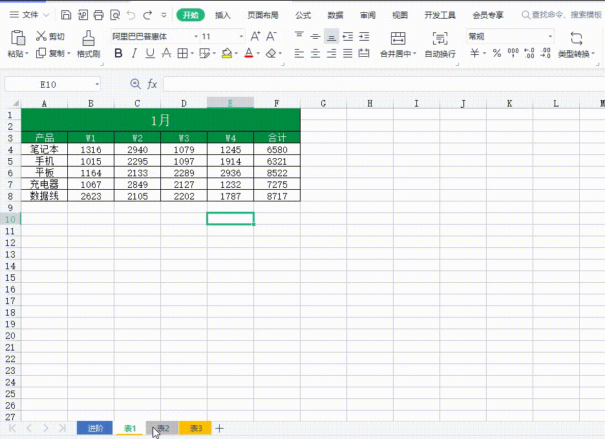
Task: Toggle Underline formatting
Action: click(150, 53)
